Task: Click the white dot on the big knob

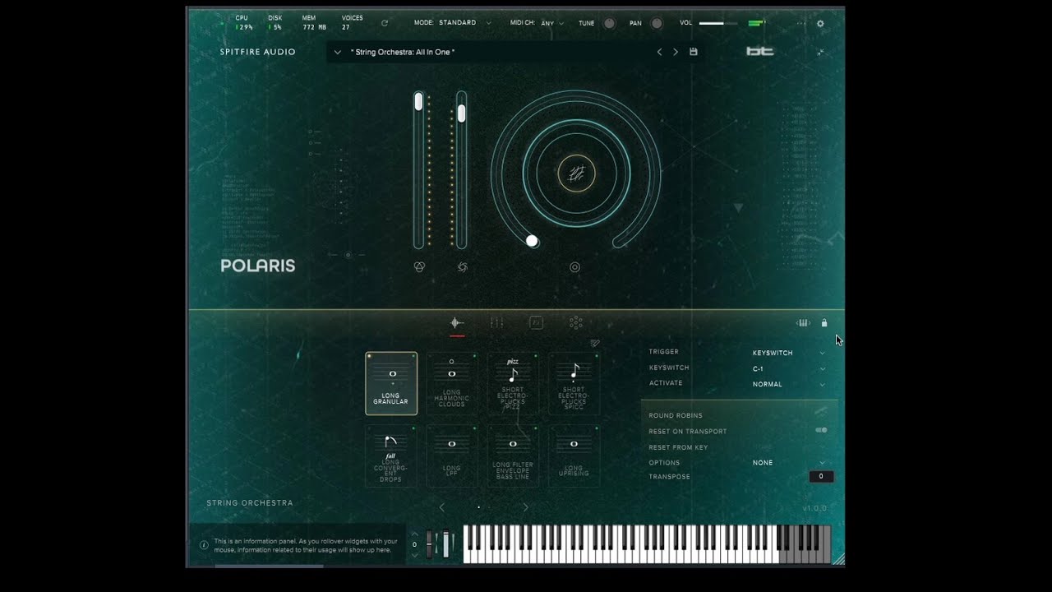Action: click(532, 241)
